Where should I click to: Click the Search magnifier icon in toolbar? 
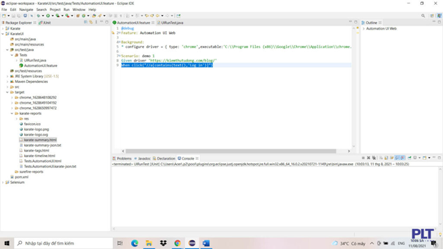click(423, 16)
